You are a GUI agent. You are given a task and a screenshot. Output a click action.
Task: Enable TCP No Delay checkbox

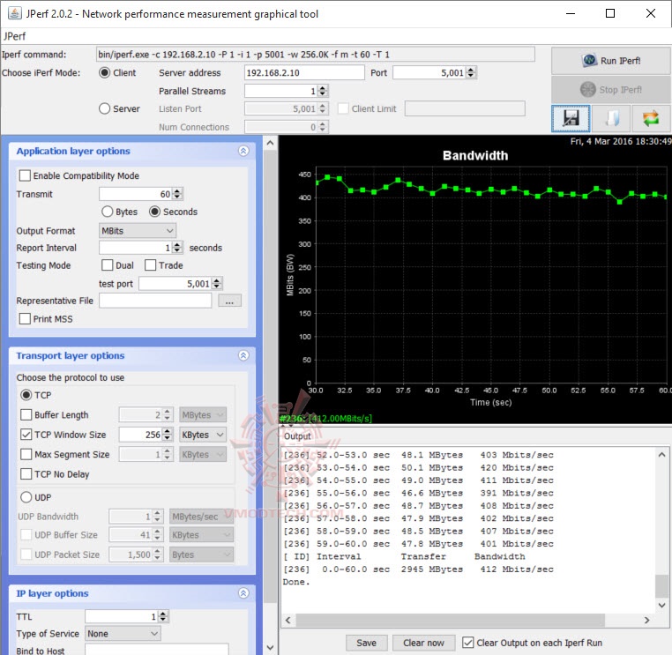pos(26,474)
